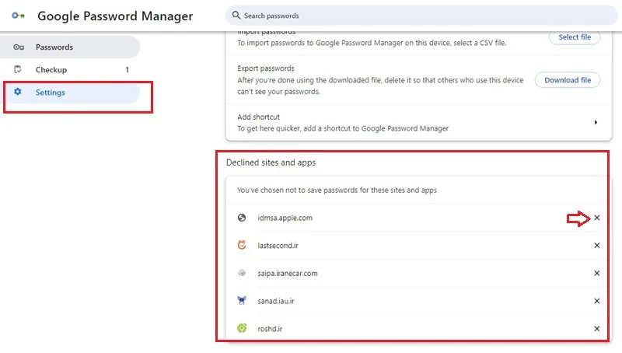Viewport: 622px width, 353px height.
Task: Click the Passwords key icon in sidebar
Action: [18, 47]
